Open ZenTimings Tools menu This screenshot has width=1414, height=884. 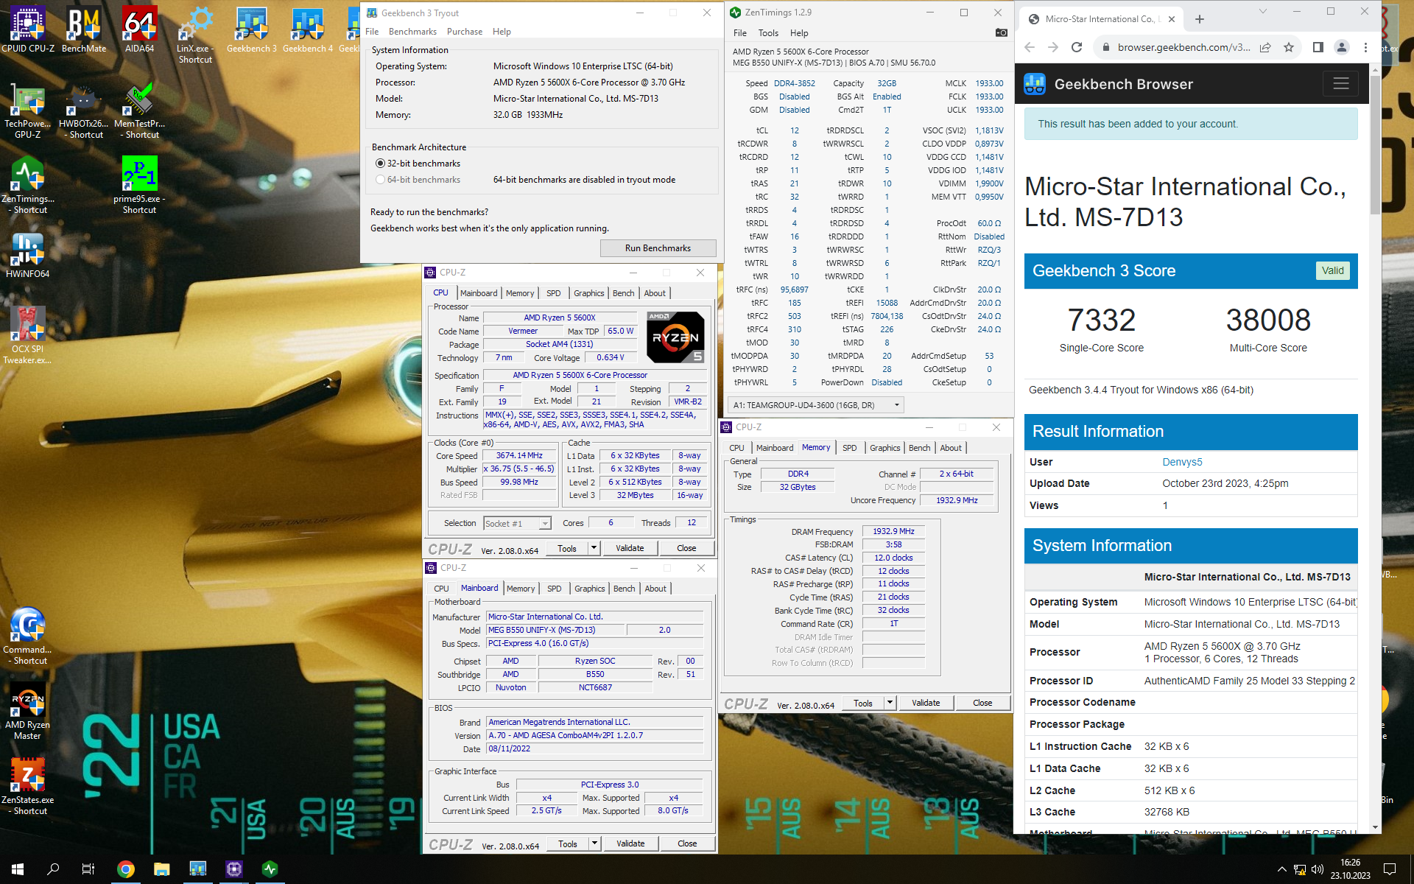(x=768, y=33)
